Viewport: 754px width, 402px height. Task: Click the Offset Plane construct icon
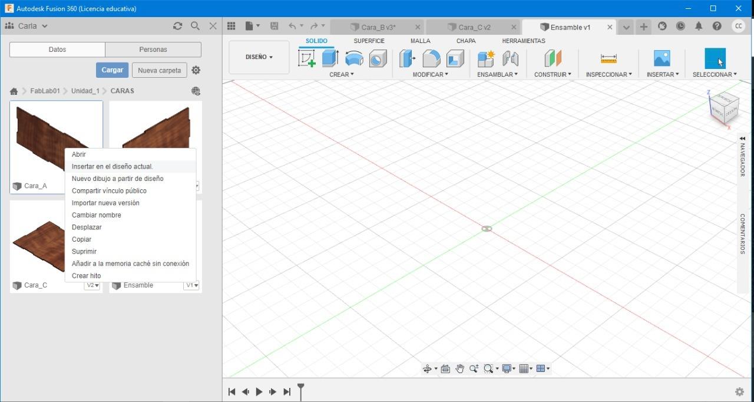(x=553, y=58)
